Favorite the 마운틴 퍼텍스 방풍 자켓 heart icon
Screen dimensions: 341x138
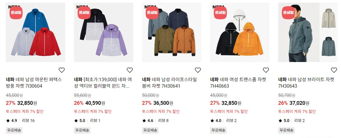62,70
